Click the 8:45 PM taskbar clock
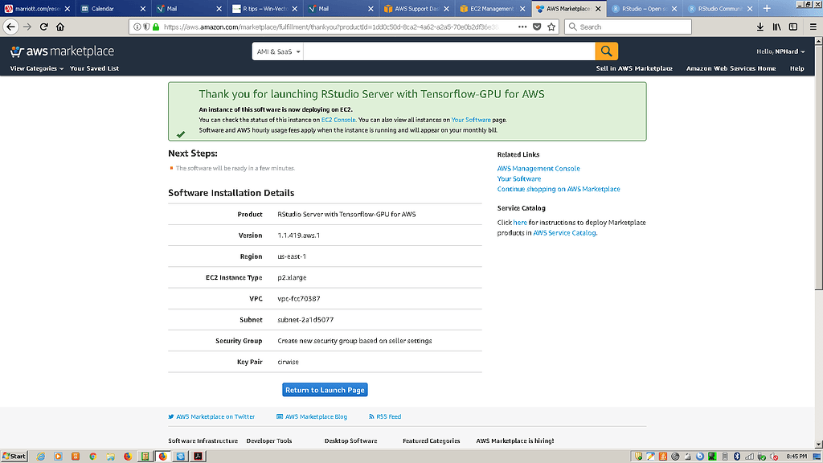 pyautogui.click(x=796, y=457)
